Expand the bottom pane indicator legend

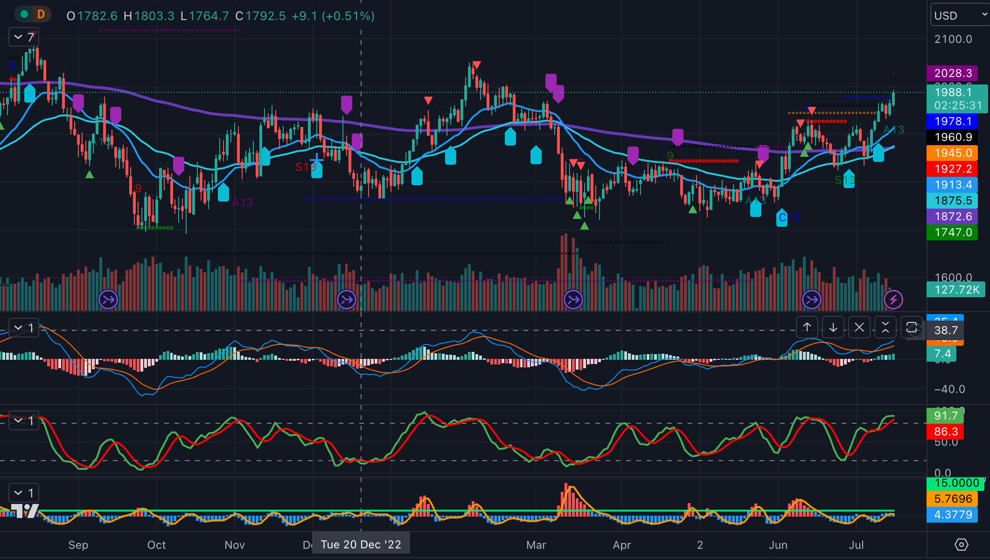pyautogui.click(x=23, y=493)
